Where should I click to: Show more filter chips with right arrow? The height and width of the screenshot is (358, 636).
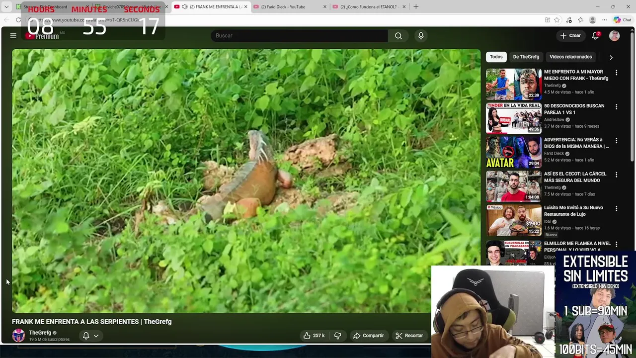coord(611,57)
